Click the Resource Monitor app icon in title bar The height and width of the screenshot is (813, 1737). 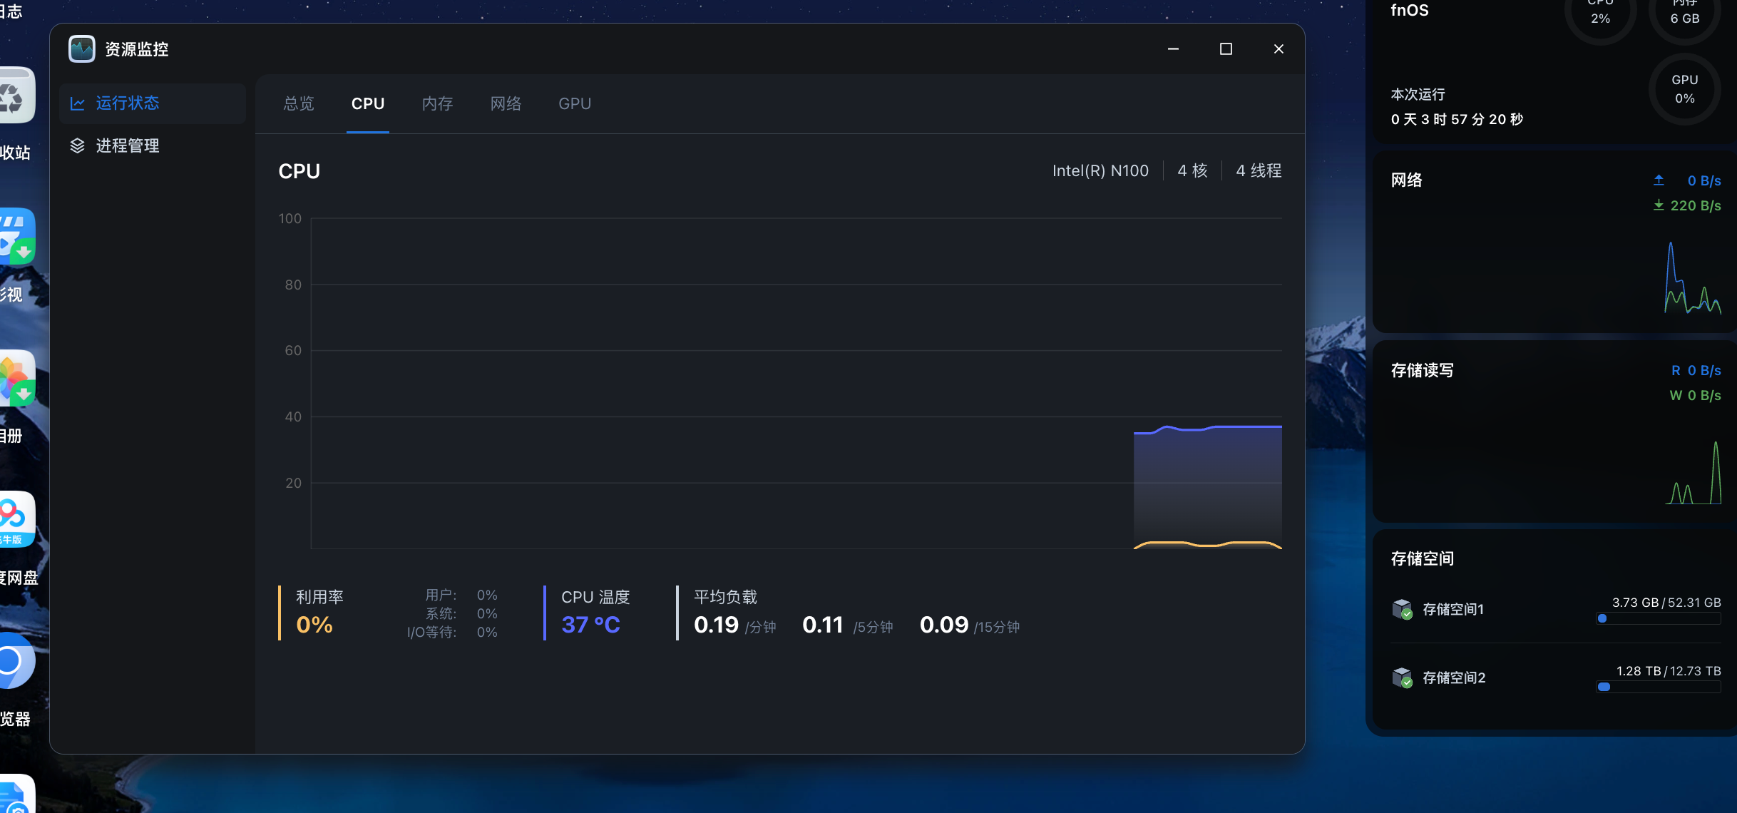pyautogui.click(x=81, y=49)
